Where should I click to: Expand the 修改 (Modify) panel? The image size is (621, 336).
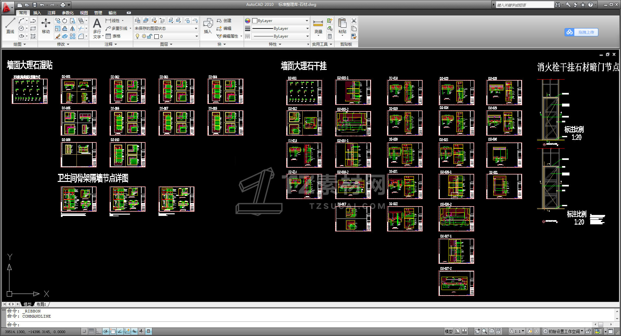63,44
